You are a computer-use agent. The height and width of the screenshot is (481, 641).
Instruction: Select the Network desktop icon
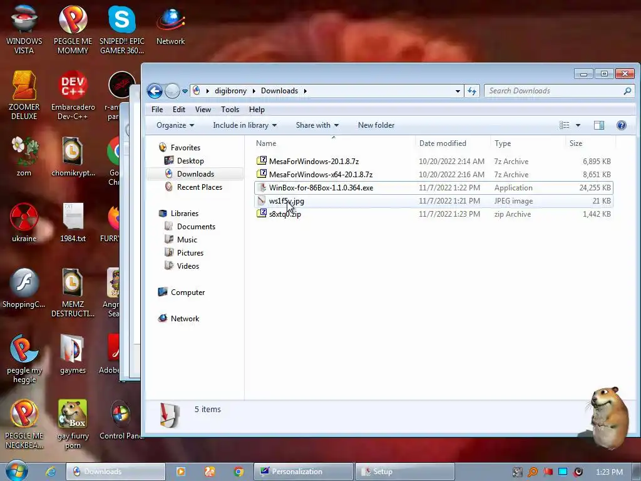[170, 25]
